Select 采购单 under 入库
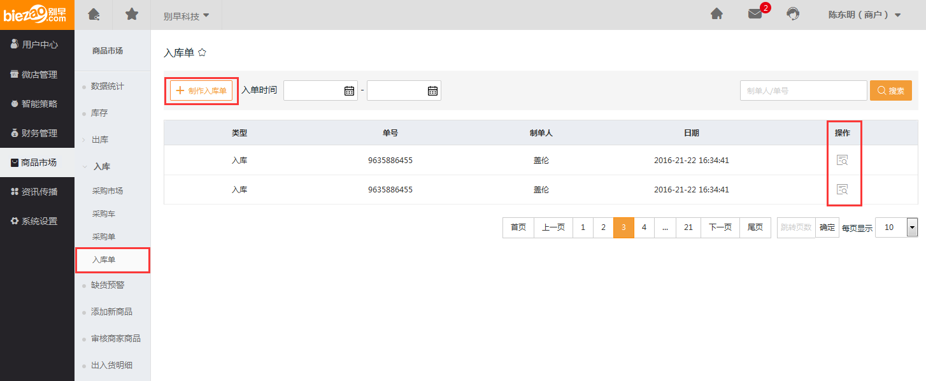Screen dimensions: 926x381 pos(104,237)
